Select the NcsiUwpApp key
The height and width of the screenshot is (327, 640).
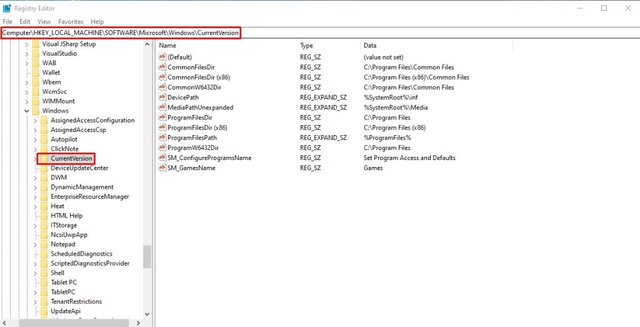pyautogui.click(x=69, y=234)
